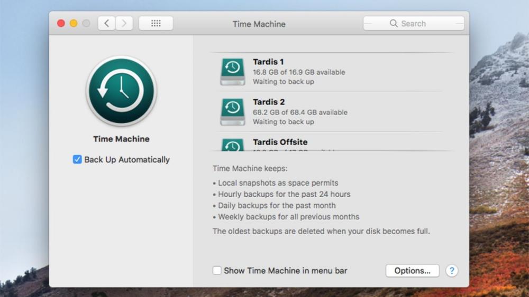Click the Time Machine window title
This screenshot has width=529, height=297.
259,24
